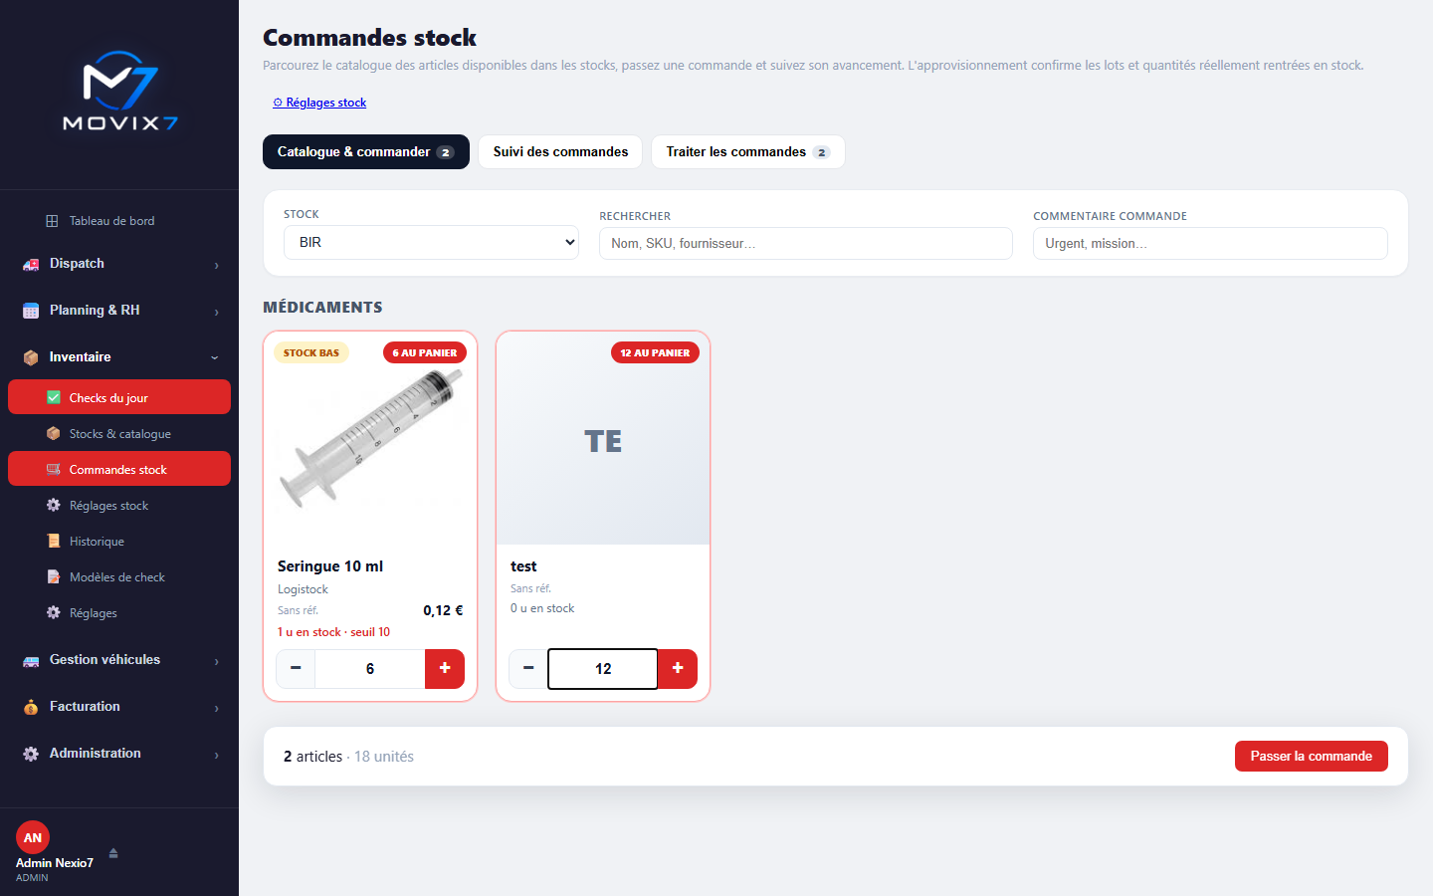Click the MÉDICAMENTS section heading
1433x896 pixels.
322,307
